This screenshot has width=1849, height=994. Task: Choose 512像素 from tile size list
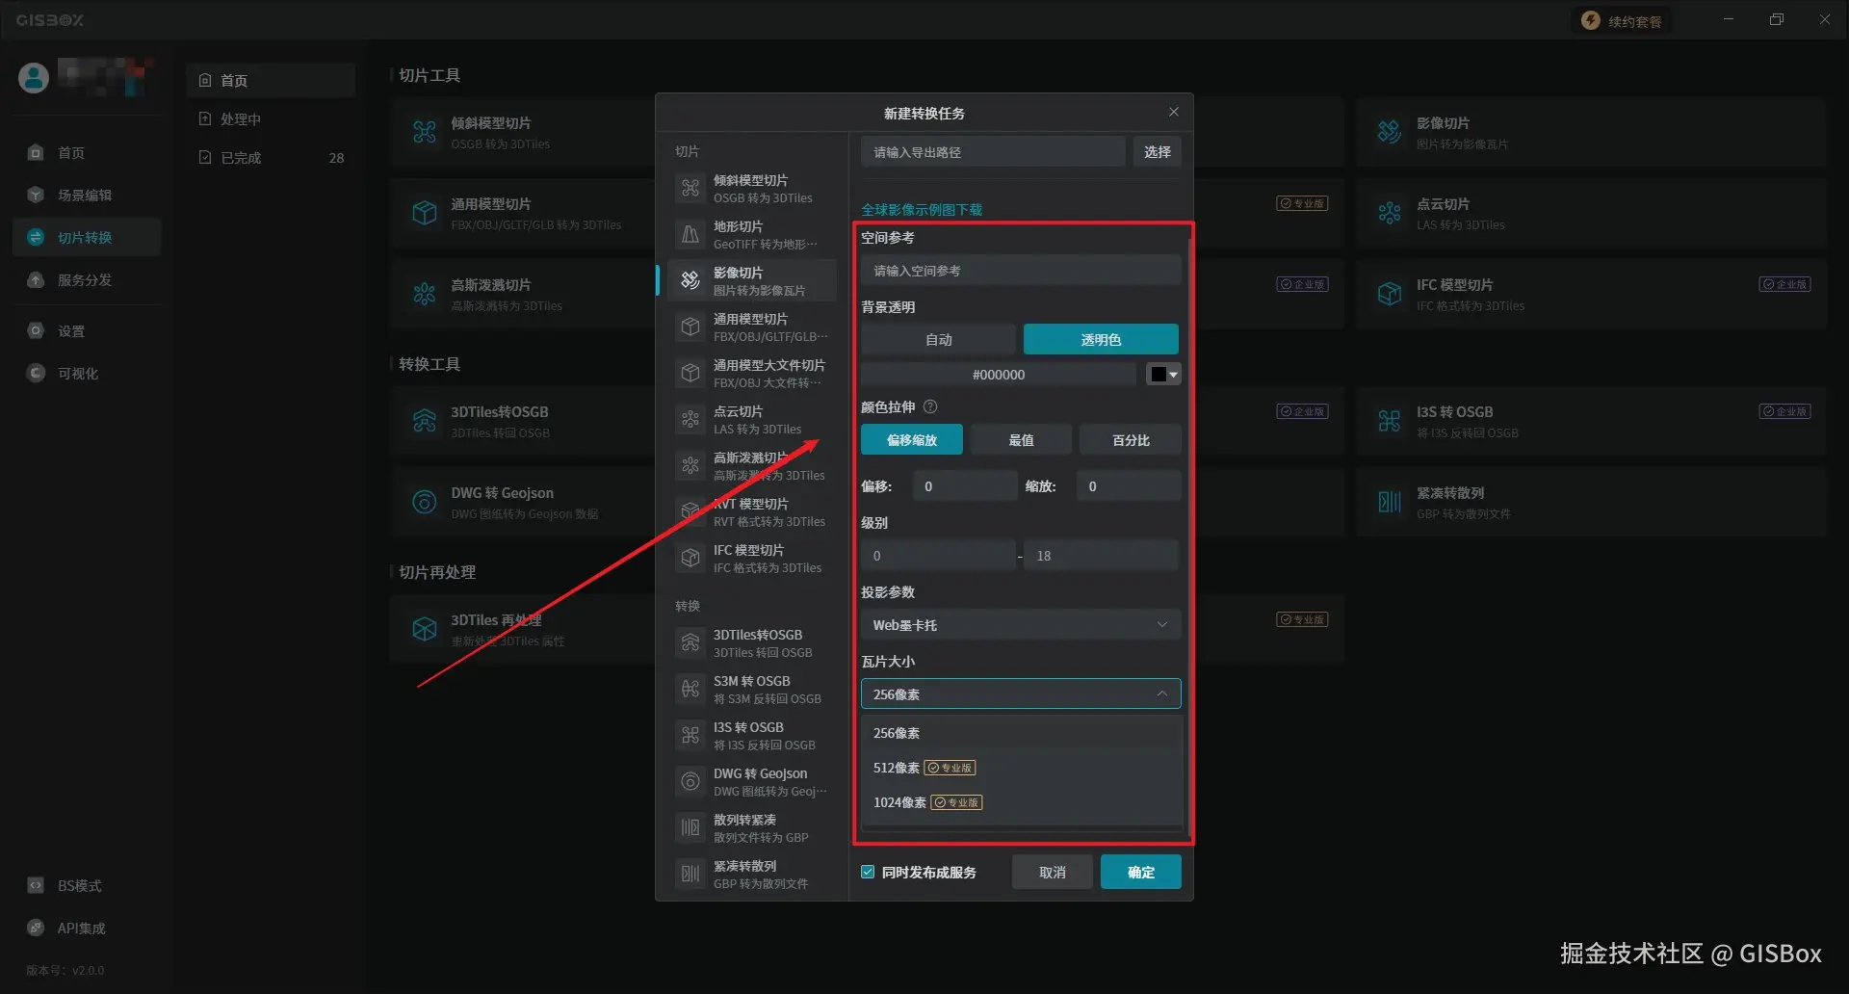(x=1021, y=768)
